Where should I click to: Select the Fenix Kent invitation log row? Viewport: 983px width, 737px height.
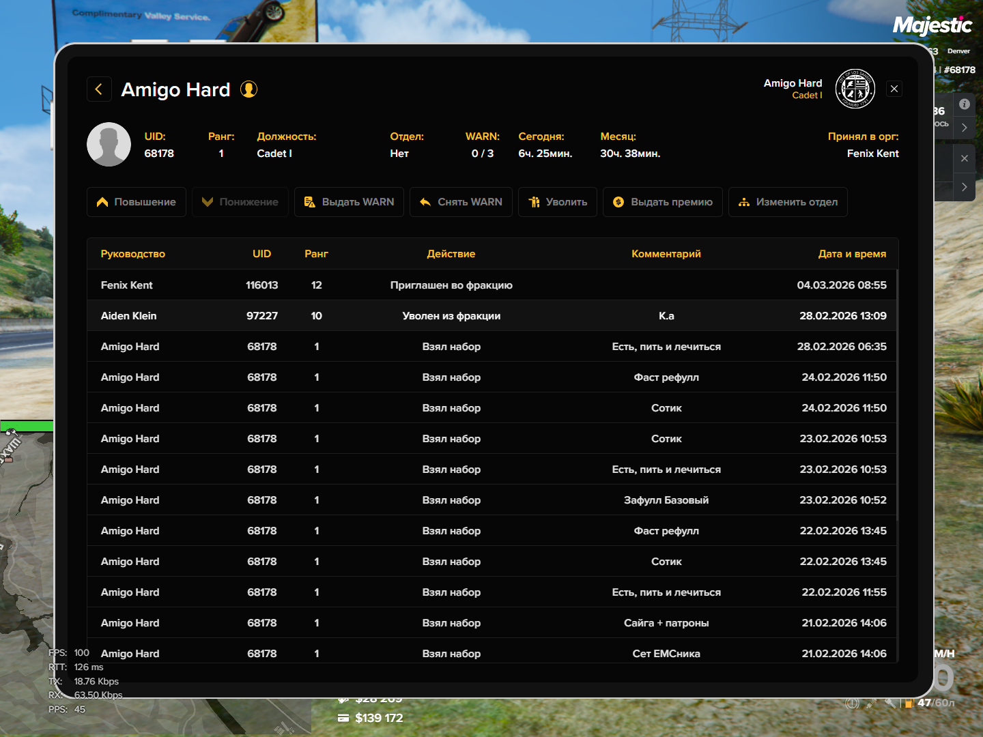491,285
